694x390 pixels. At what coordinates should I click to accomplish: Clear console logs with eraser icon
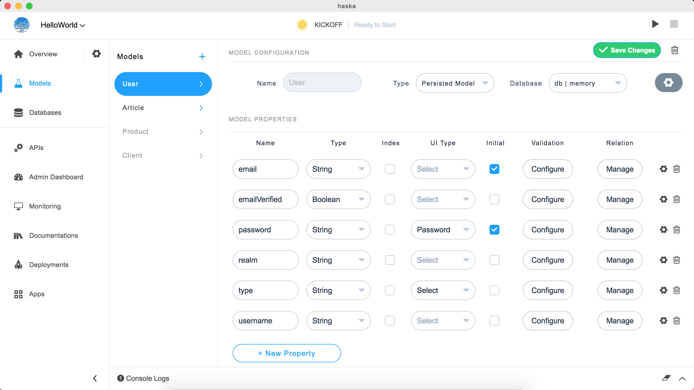[666, 378]
